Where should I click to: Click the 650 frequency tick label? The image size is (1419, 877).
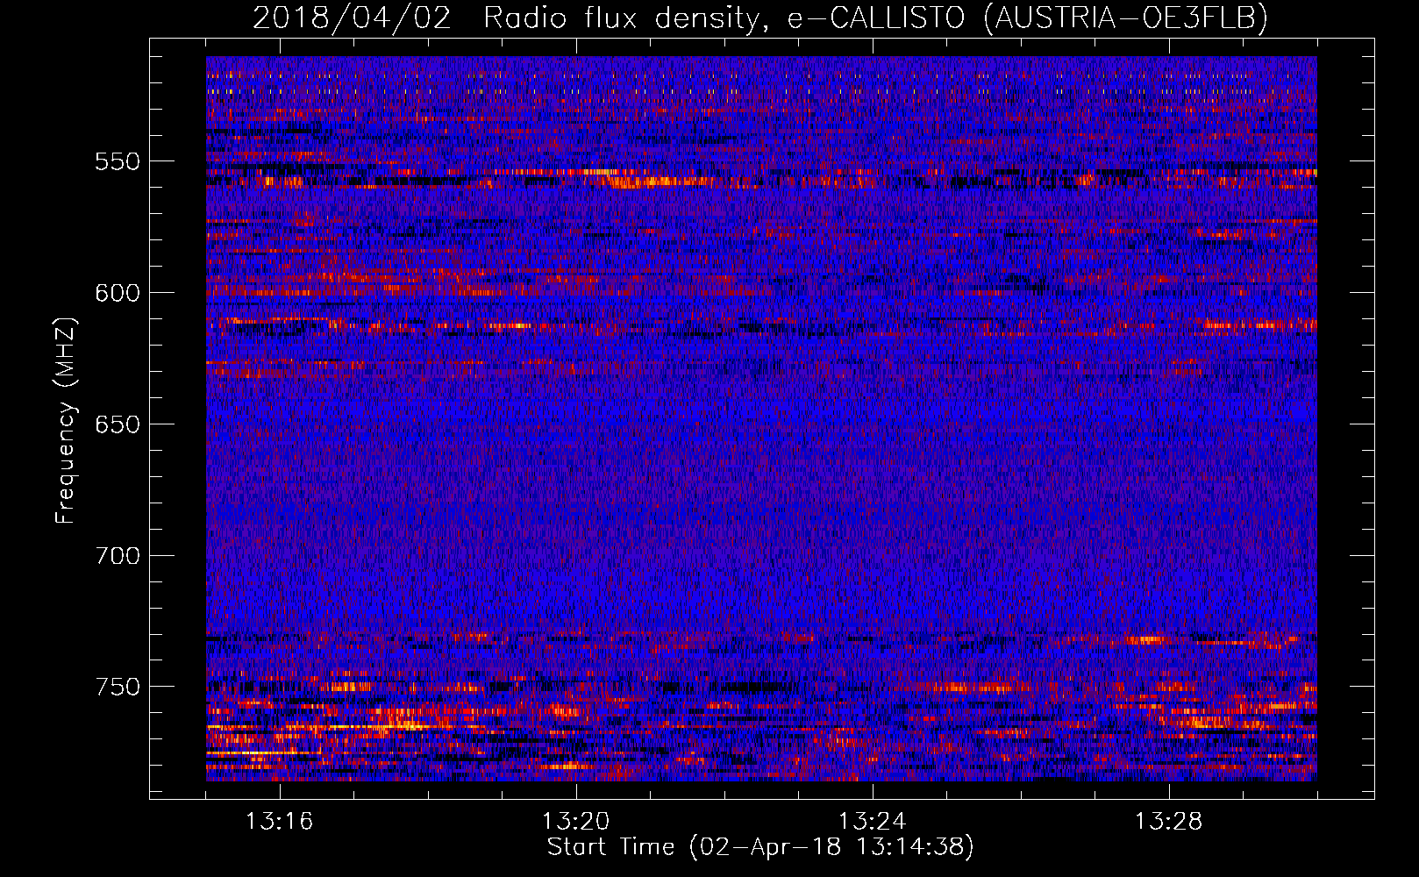pos(118,424)
